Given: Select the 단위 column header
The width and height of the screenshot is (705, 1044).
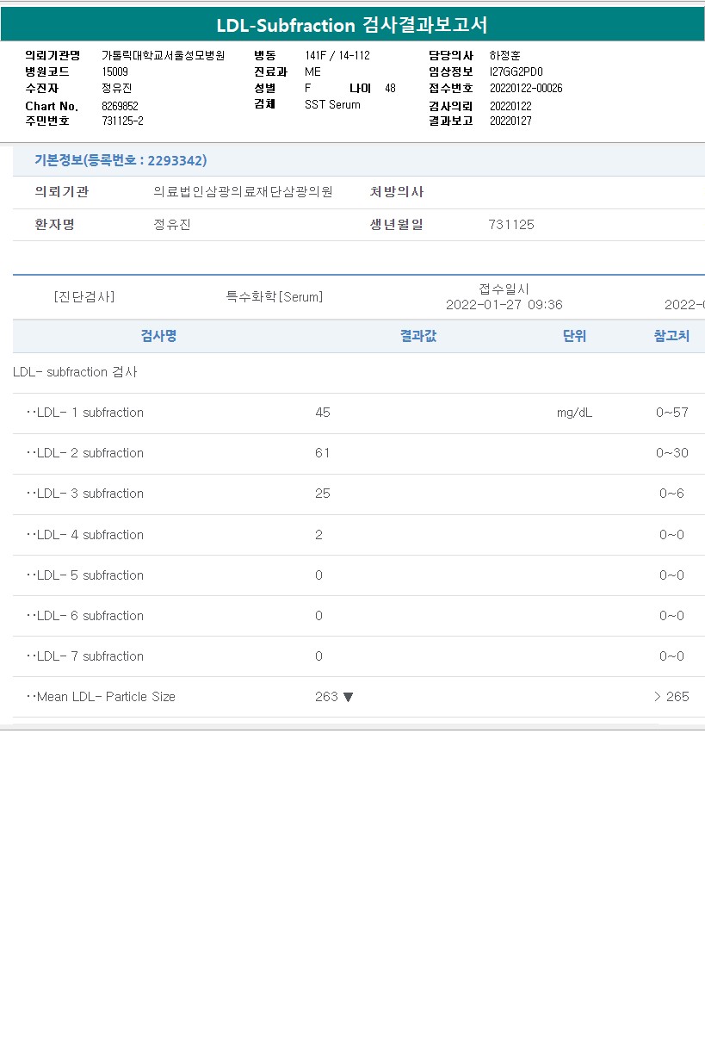Looking at the screenshot, I should click(x=574, y=336).
